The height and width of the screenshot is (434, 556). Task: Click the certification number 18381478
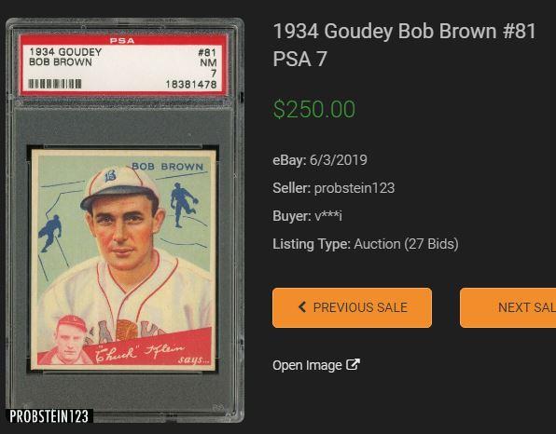pyautogui.click(x=190, y=85)
